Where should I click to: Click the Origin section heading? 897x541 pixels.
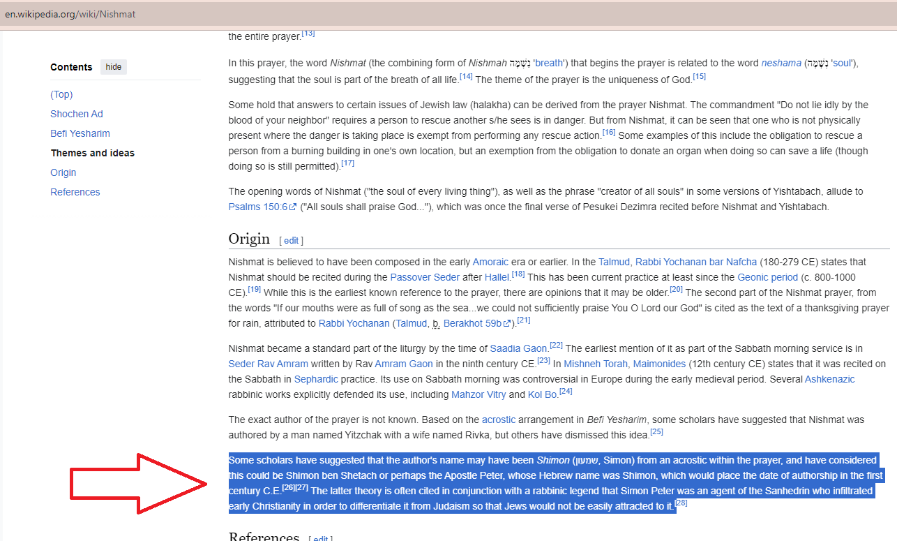pos(249,239)
